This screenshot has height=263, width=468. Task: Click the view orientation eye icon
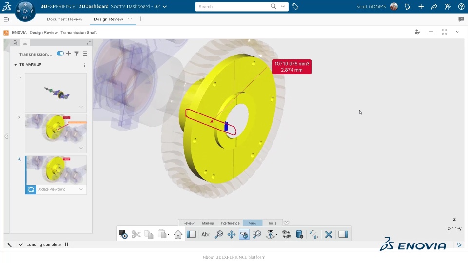tap(271, 234)
